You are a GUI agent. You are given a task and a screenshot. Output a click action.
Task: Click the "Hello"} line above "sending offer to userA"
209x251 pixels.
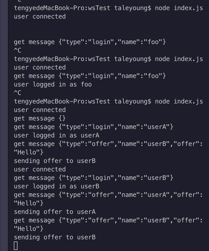point(29,203)
